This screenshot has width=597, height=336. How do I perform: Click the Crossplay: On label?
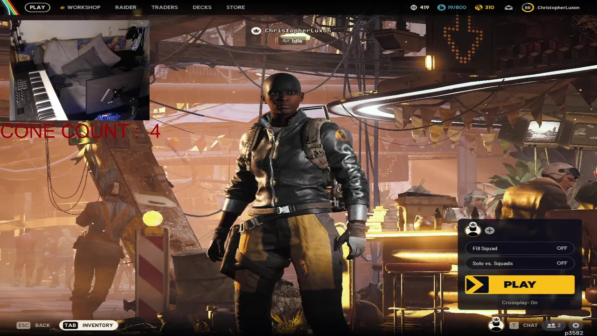[x=520, y=302]
